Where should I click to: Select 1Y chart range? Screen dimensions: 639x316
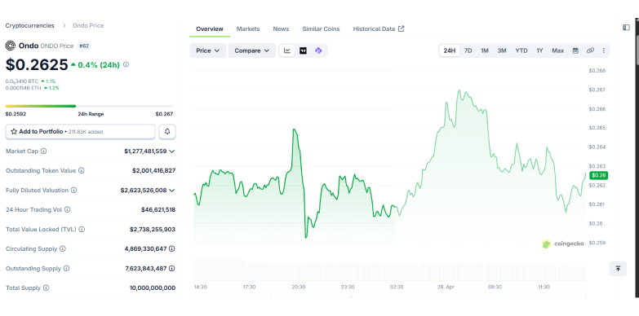click(539, 50)
